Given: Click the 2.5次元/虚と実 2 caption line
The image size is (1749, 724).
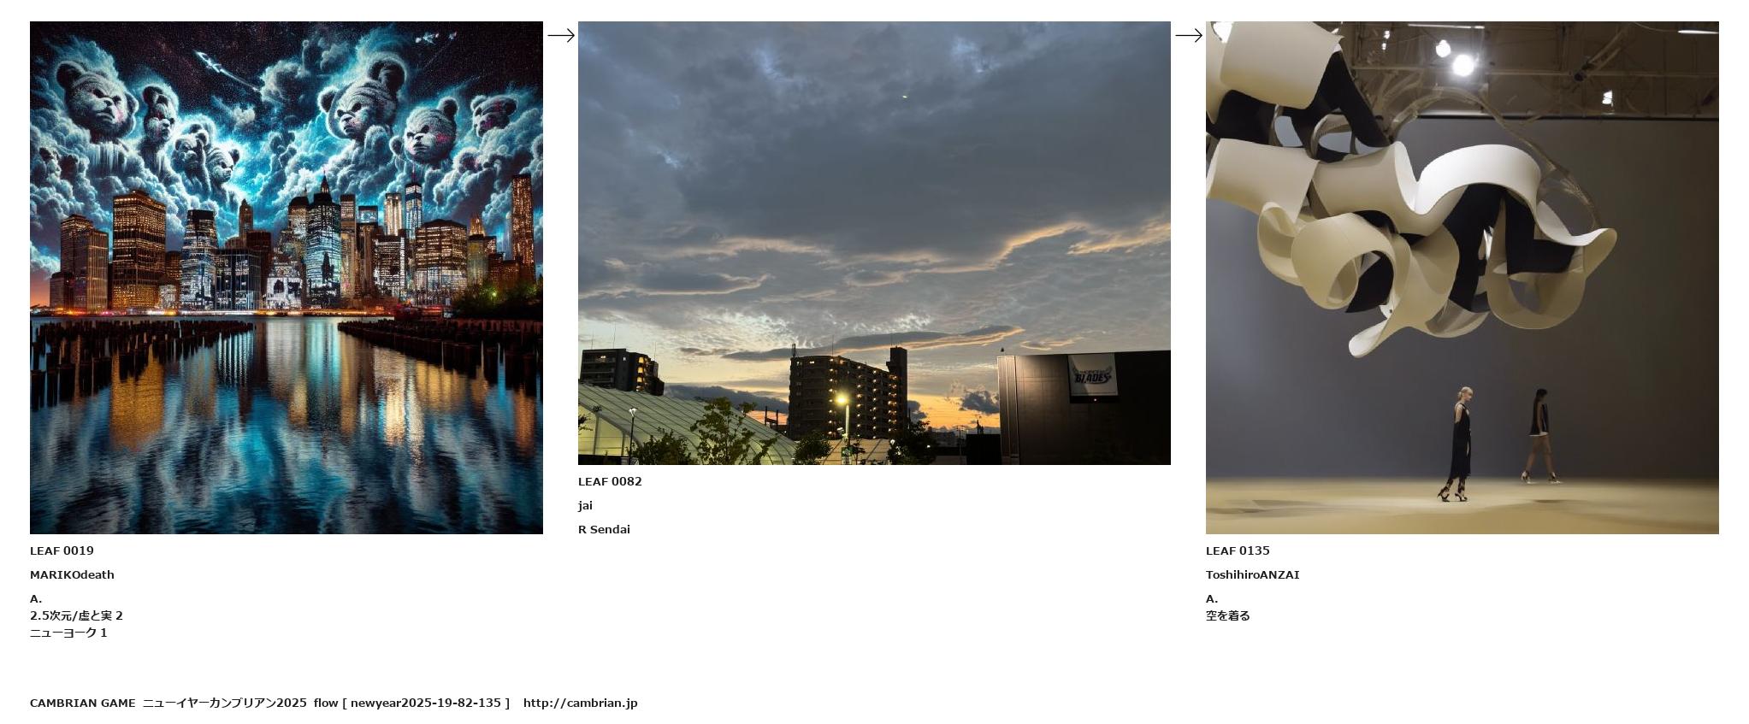Looking at the screenshot, I should tap(76, 615).
